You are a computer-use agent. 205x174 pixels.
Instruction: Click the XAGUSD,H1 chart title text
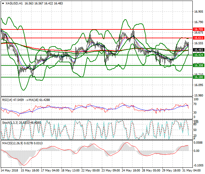(13, 3)
